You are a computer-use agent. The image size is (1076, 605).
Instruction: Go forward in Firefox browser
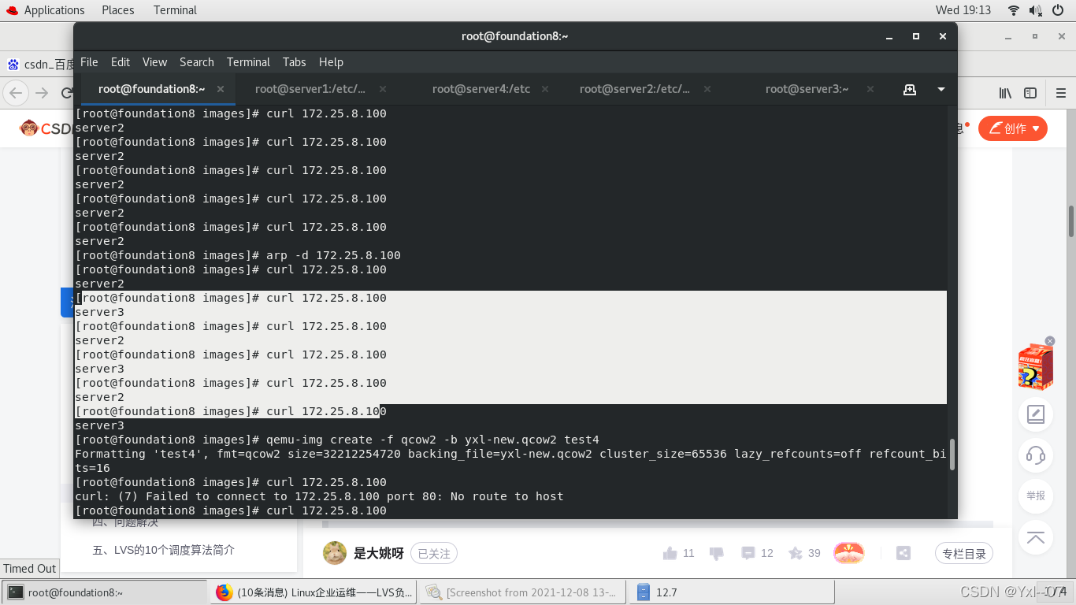(42, 93)
